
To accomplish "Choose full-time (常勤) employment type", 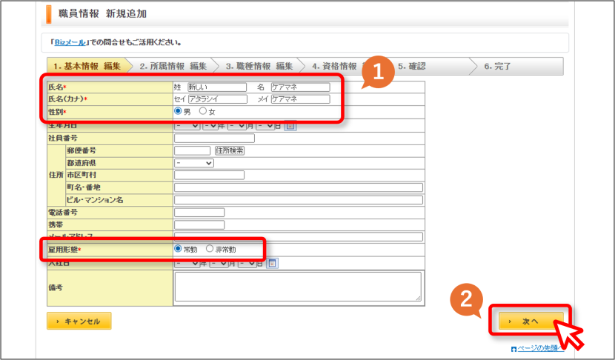I will point(178,249).
